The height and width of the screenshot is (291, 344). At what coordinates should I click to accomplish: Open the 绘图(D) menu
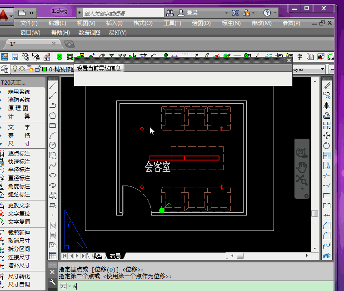[201, 23]
